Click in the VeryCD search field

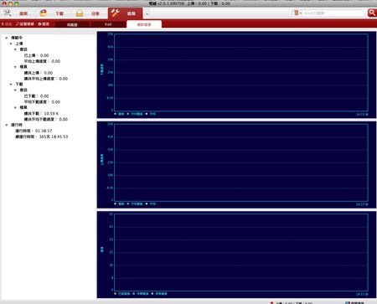(333, 13)
